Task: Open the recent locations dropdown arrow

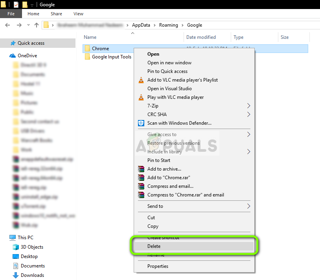Action: (28, 25)
